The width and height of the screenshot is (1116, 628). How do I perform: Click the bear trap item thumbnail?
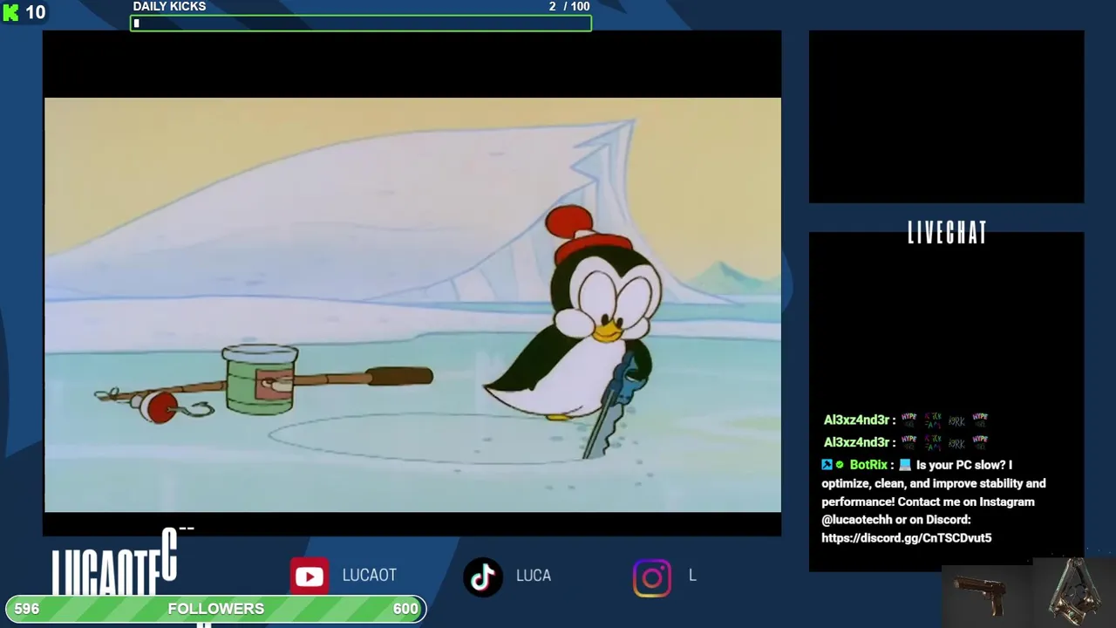coord(1075,591)
